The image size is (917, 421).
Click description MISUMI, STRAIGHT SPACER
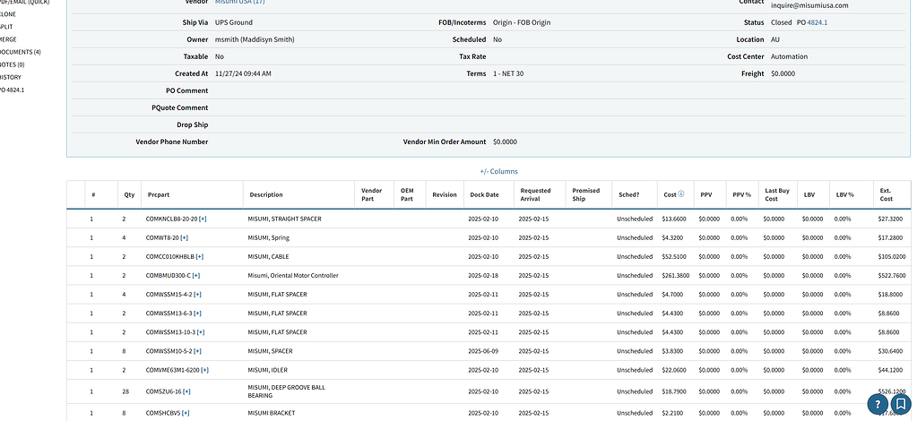tap(284, 219)
